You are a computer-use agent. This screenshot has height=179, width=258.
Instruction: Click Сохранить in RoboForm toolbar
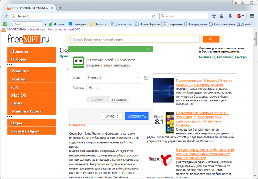(173, 24)
